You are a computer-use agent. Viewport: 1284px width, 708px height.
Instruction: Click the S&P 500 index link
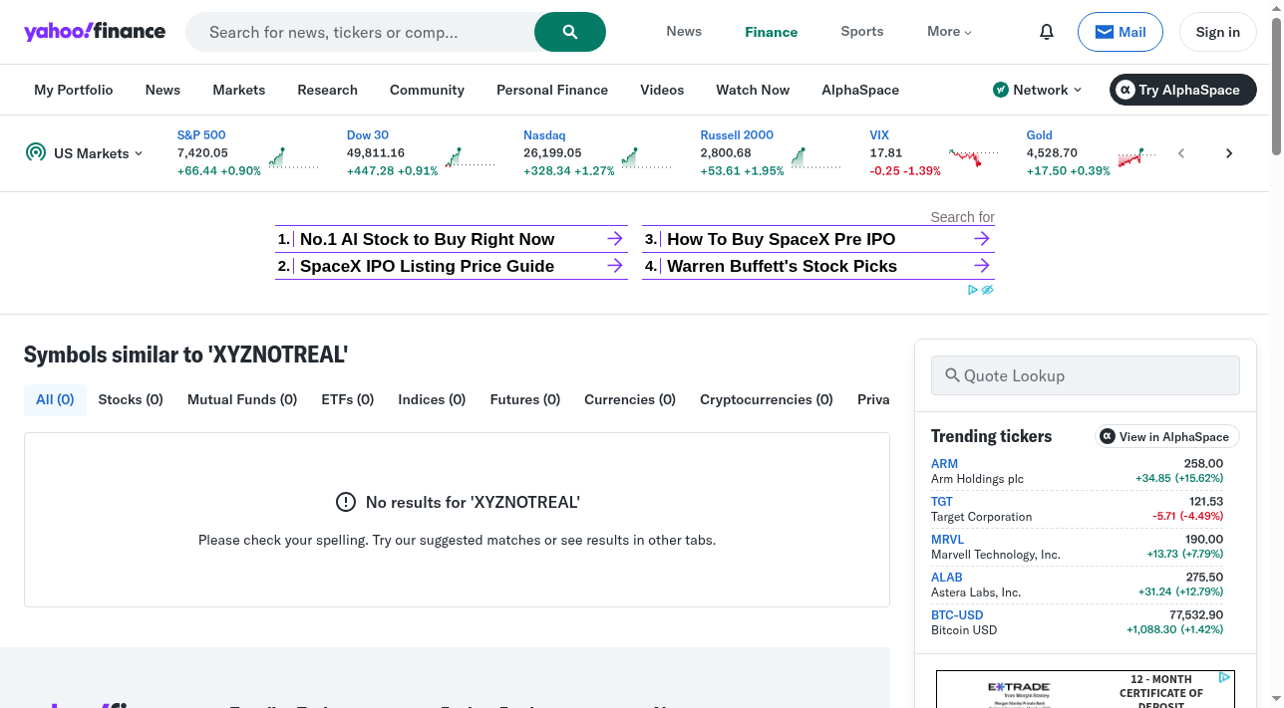point(201,134)
